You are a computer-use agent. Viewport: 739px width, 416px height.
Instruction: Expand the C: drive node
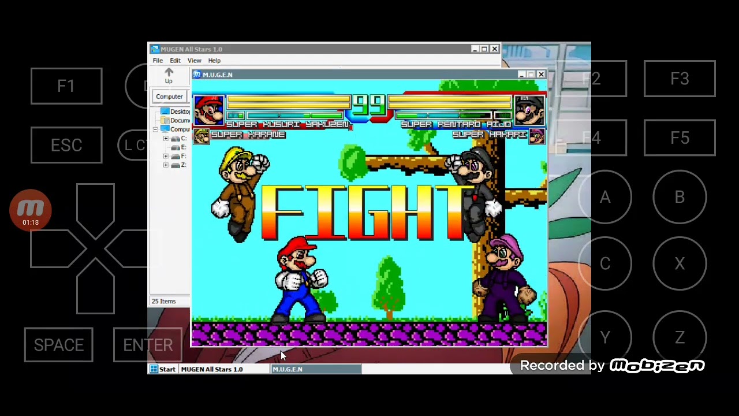166,139
